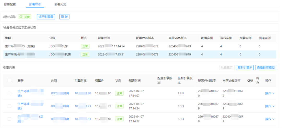The image size is (282, 128).
Task: Click the 复制引擎IP button
Action: point(245,68)
